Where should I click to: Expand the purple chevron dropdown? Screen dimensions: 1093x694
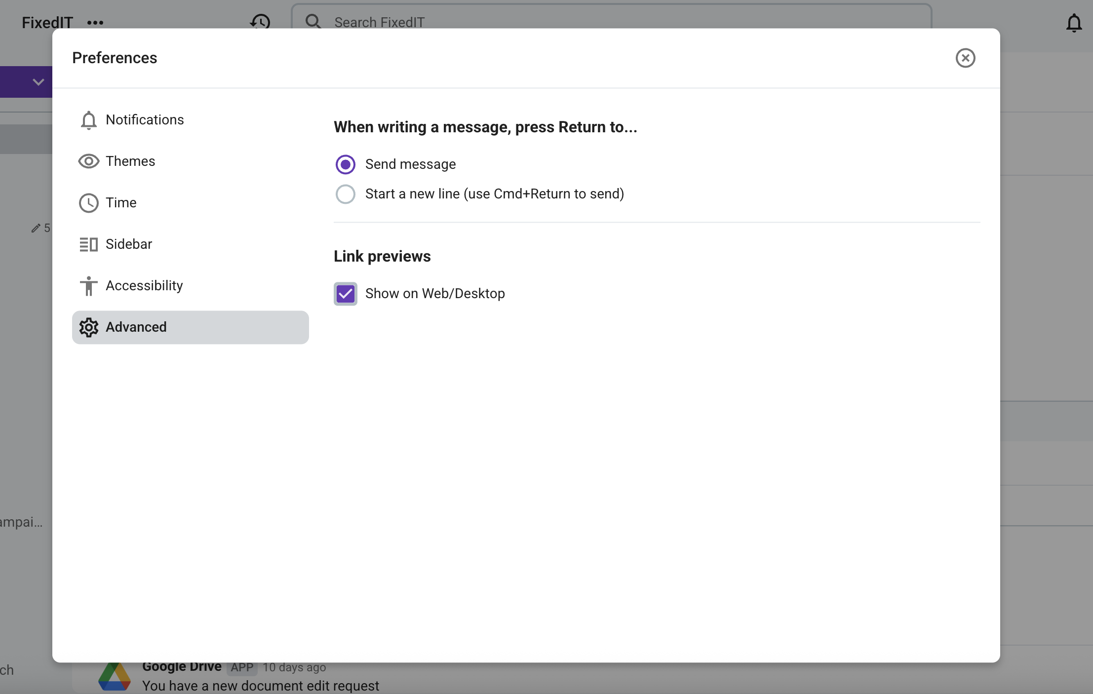click(x=38, y=82)
